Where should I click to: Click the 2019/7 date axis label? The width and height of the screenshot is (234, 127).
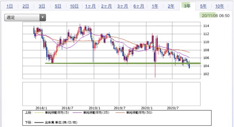(x=120, y=108)
